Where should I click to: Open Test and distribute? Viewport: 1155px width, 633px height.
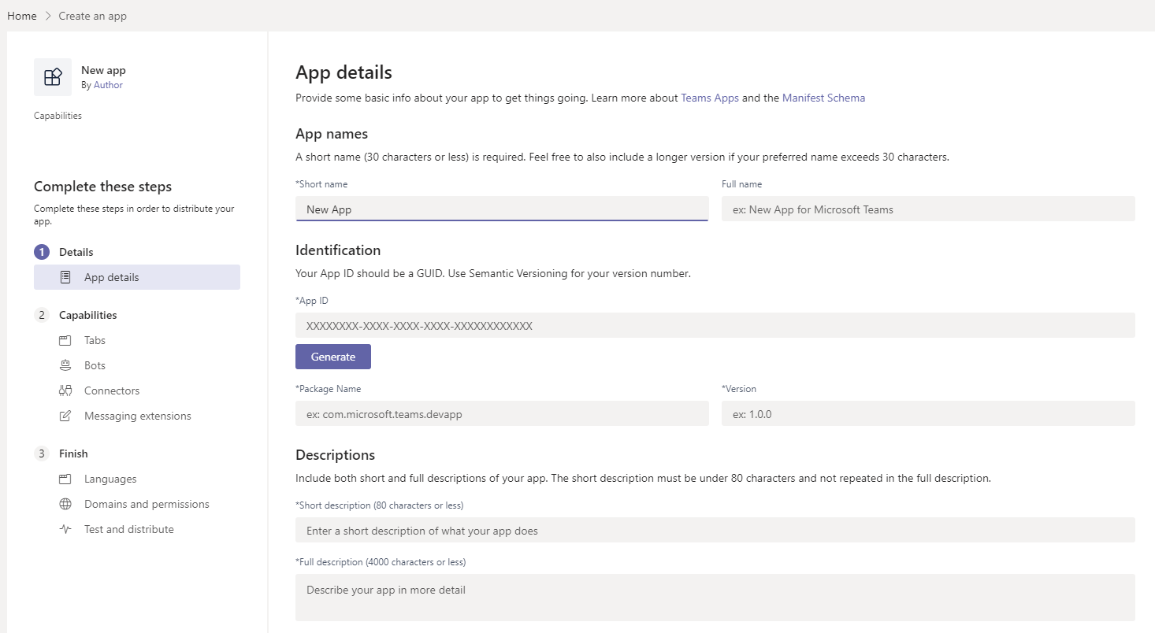pyautogui.click(x=129, y=529)
